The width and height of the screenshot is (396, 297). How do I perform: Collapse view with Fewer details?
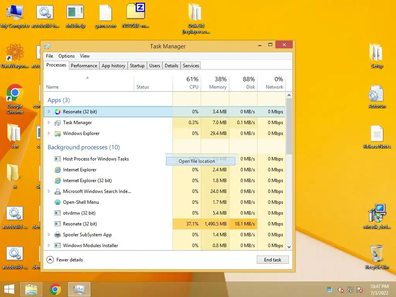point(65,260)
